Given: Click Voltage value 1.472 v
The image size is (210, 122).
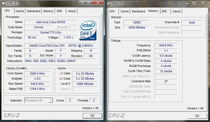Looking at the screenshot, I should tap(68, 37).
